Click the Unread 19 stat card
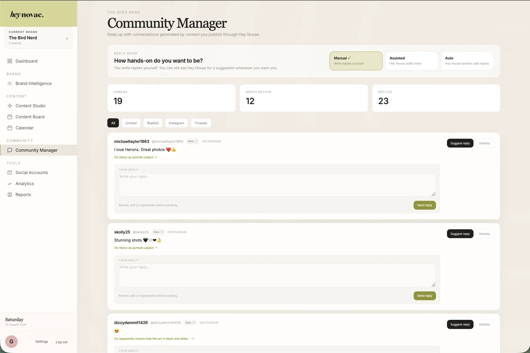This screenshot has width=530, height=353. [x=171, y=98]
